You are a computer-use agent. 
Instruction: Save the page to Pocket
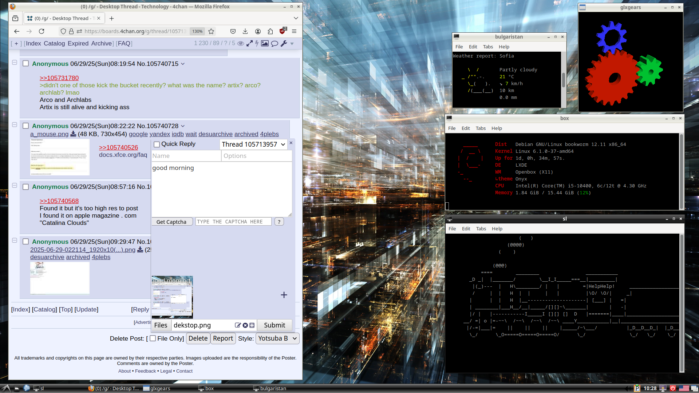point(233,31)
